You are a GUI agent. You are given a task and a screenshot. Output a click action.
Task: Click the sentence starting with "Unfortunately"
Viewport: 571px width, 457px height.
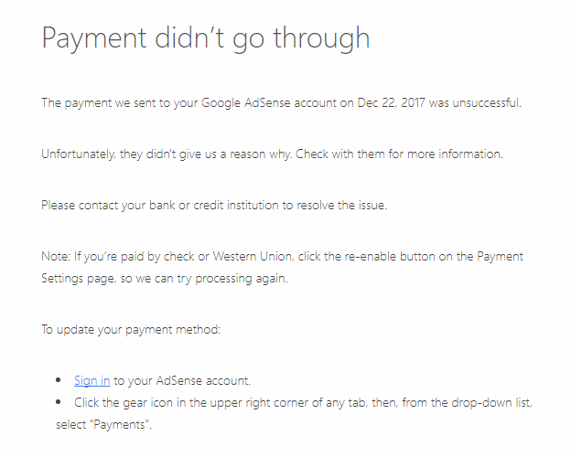(167, 154)
